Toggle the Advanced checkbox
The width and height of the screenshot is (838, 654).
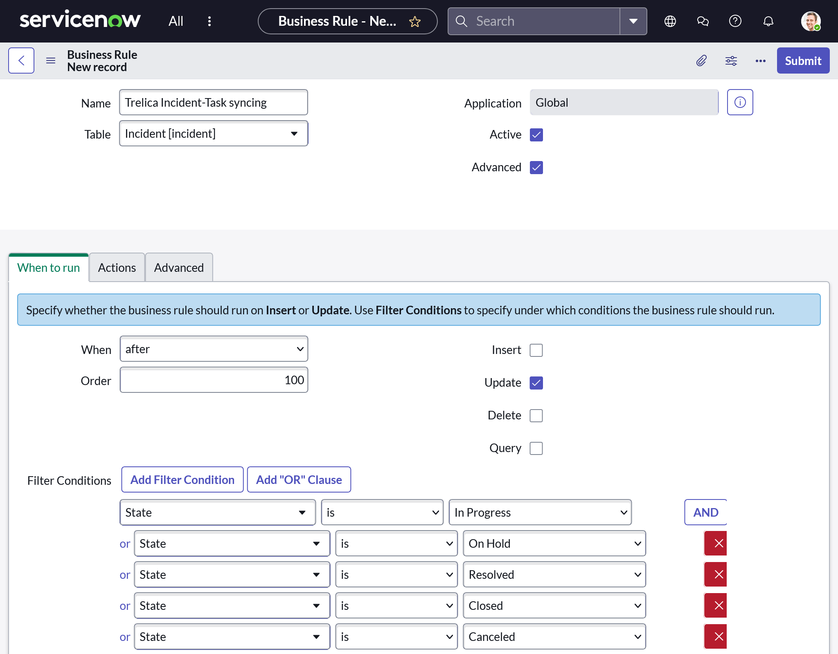[536, 167]
